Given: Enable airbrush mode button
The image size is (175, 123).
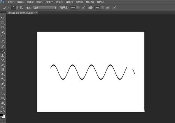Looking at the screenshot, I should pyautogui.click(x=108, y=8).
